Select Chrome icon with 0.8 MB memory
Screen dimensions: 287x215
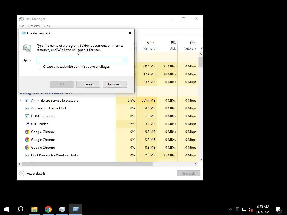[x=27, y=148]
